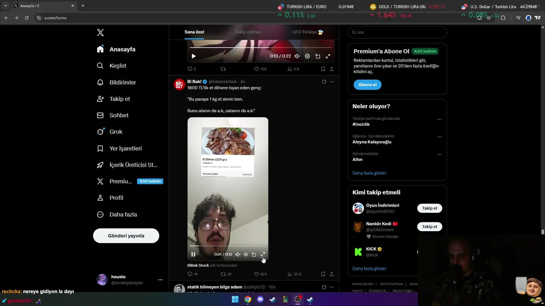
Task: Open Profil page
Action: [x=110, y=198]
